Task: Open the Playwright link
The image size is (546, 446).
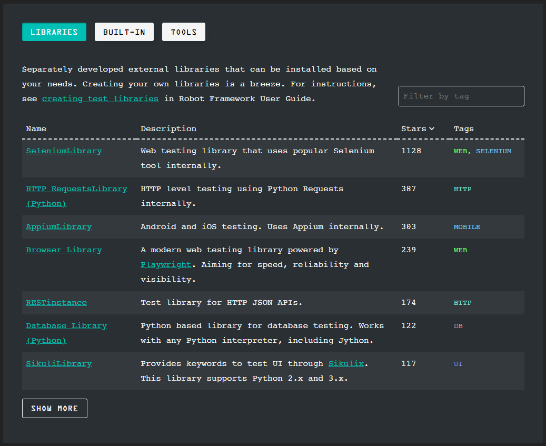Action: click(x=166, y=264)
